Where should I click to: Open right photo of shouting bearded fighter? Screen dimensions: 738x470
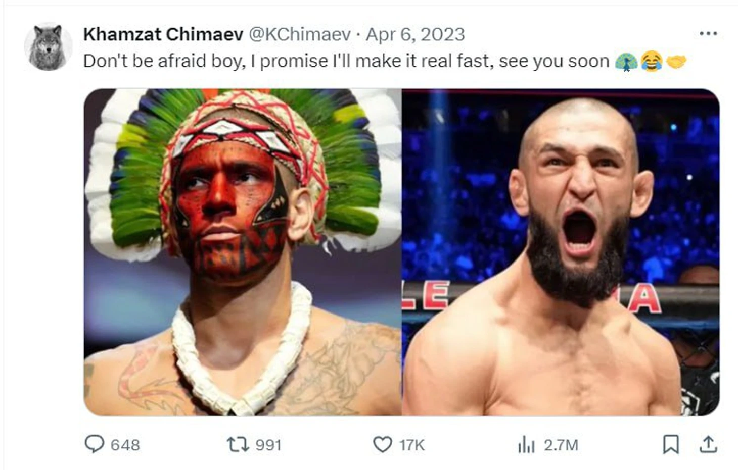pos(560,252)
